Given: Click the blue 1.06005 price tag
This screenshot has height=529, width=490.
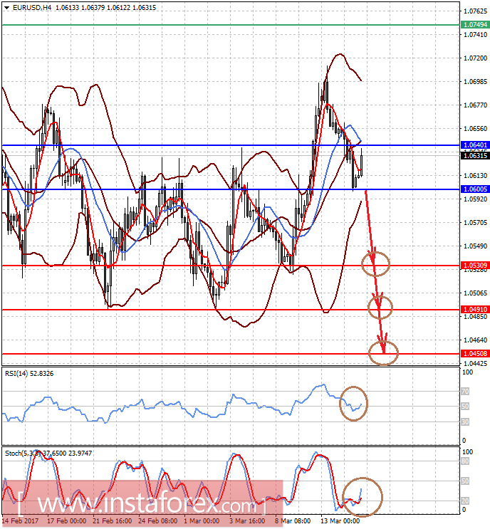Looking at the screenshot, I should tap(475, 189).
